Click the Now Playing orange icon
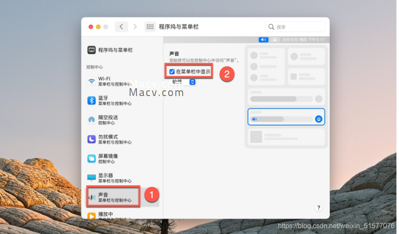Screen dimensions: 399x234 [92, 216]
